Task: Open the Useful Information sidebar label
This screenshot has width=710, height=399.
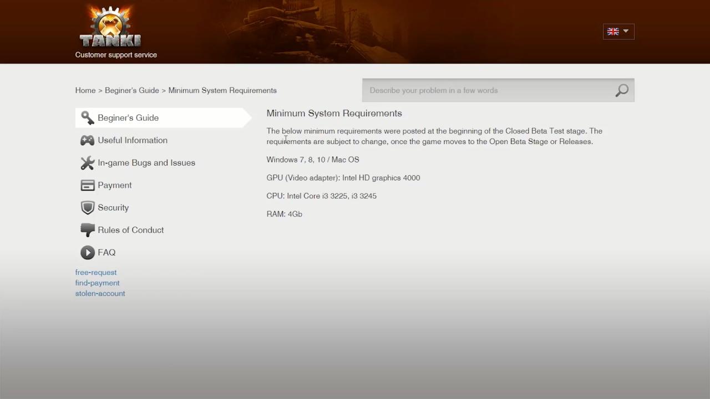Action: pos(133,140)
